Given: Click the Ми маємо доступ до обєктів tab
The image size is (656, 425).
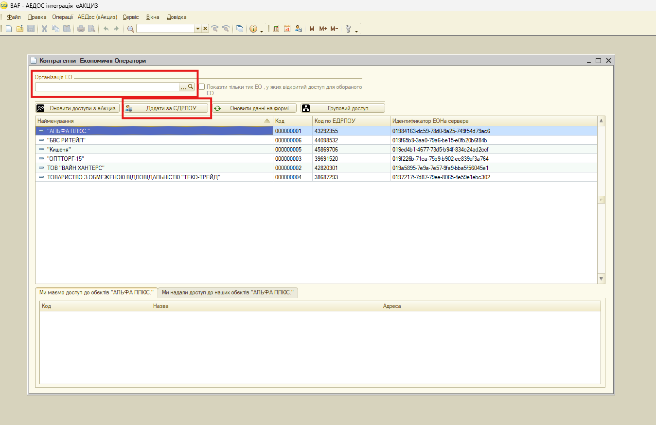Looking at the screenshot, I should click(97, 292).
